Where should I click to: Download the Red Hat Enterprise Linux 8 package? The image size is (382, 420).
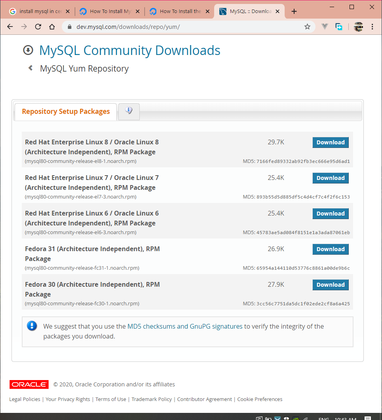point(331,142)
